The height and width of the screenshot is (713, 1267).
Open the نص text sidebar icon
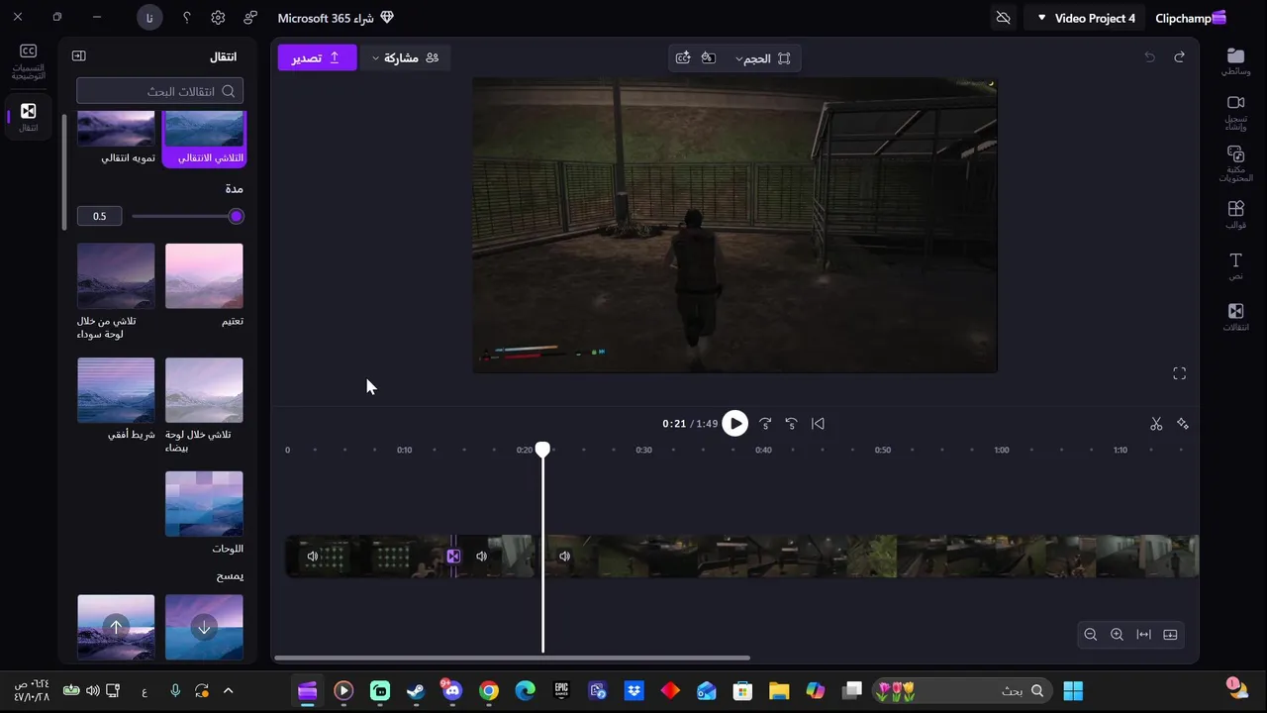pos(1235,265)
